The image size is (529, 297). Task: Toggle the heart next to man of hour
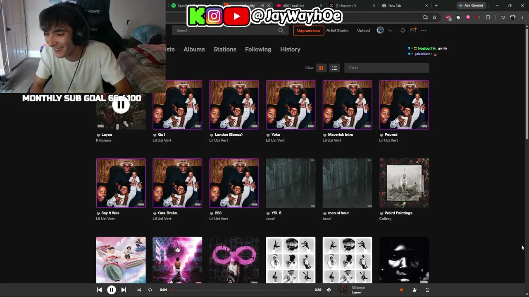pyautogui.click(x=325, y=213)
